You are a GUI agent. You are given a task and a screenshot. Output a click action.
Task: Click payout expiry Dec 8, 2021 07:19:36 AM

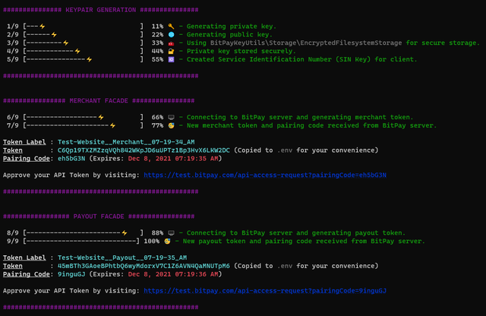pyautogui.click(x=173, y=274)
